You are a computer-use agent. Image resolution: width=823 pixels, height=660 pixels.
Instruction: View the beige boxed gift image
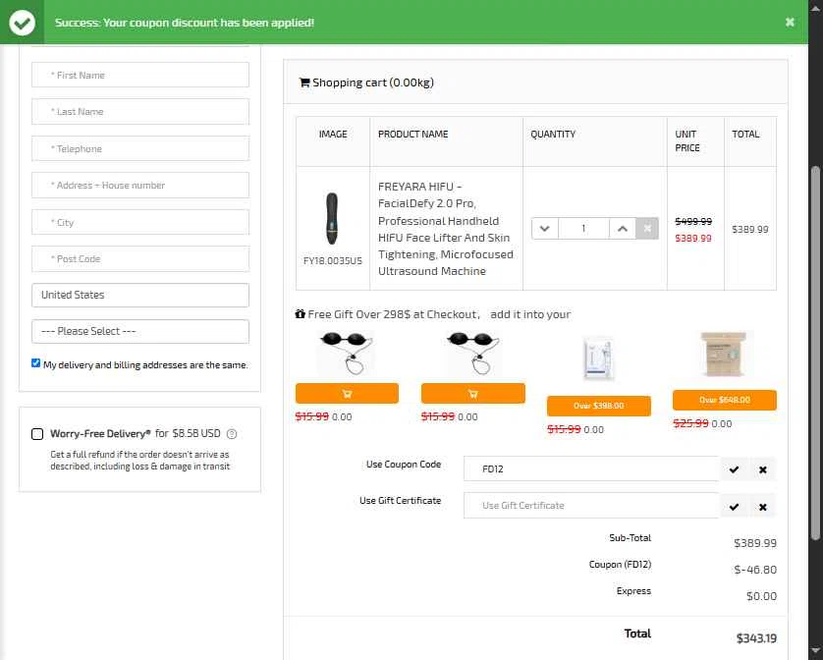(724, 354)
